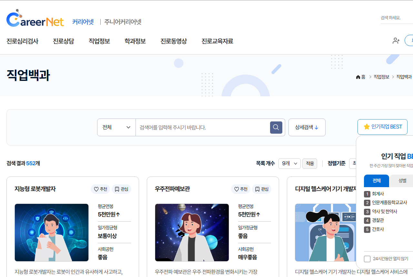Viewport: 413px width, 277px height.
Task: Select 회계사 in popular jobs ranking
Action: [378, 194]
